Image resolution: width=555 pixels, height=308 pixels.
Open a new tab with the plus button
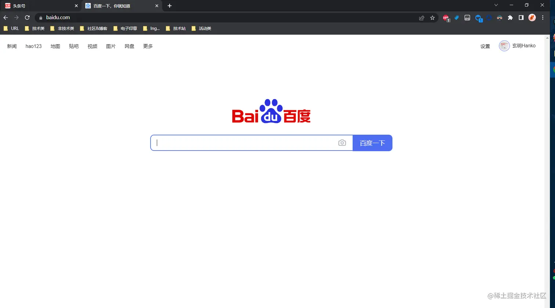(169, 6)
